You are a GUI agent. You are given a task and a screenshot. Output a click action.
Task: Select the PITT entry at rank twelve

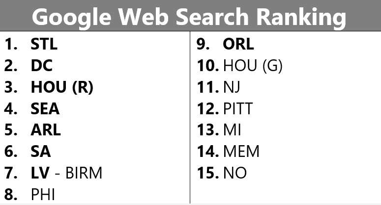238,108
